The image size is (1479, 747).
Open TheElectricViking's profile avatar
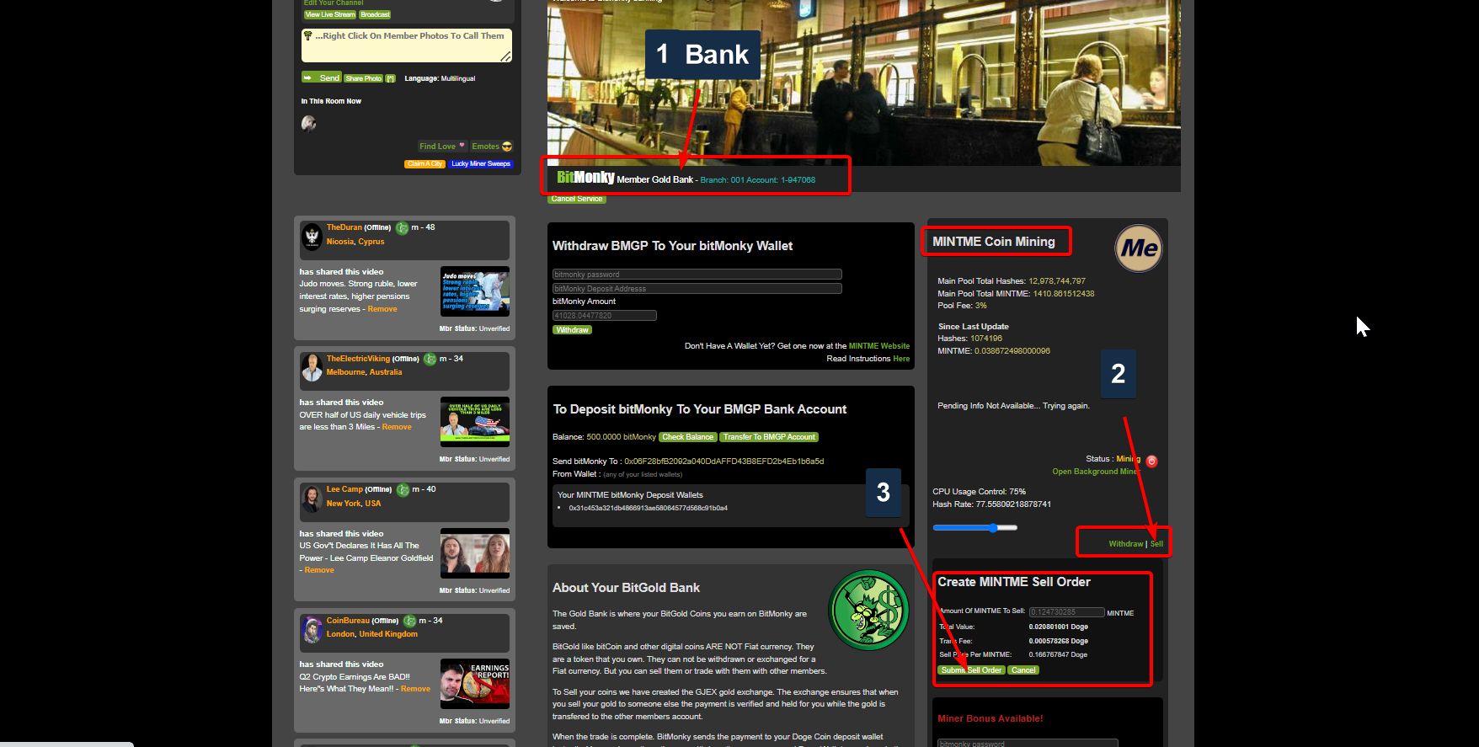point(312,367)
